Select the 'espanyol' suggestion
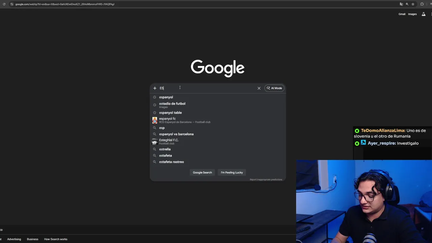The image size is (432, 243). [x=218, y=97]
